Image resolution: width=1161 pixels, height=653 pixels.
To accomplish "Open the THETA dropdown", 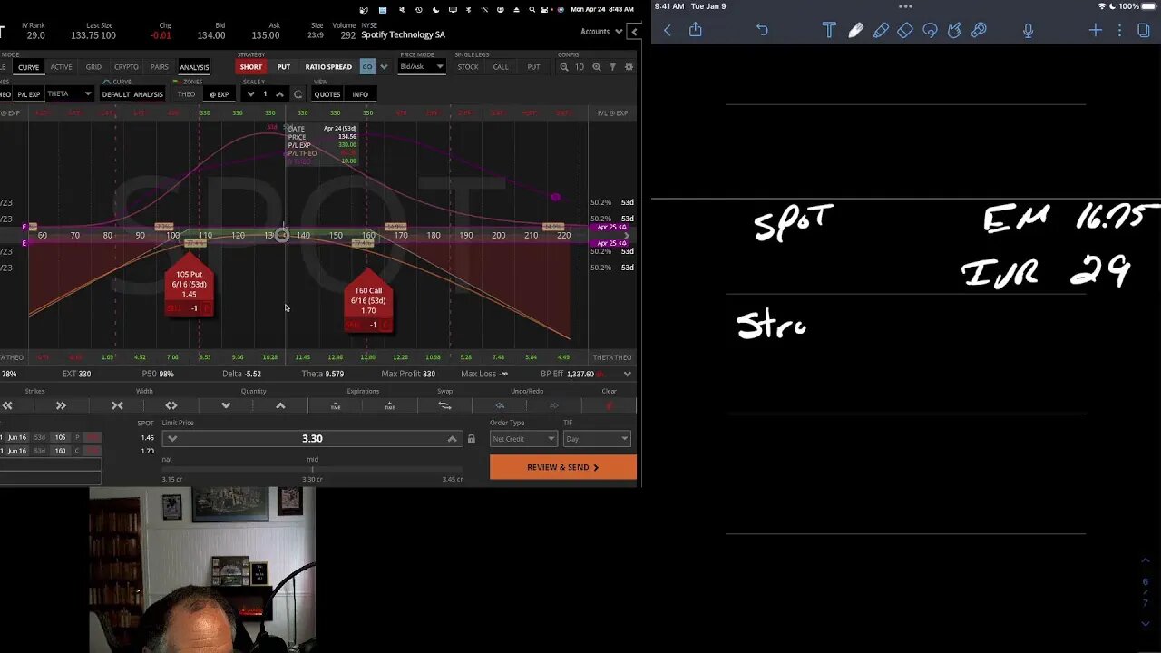I will pos(69,94).
